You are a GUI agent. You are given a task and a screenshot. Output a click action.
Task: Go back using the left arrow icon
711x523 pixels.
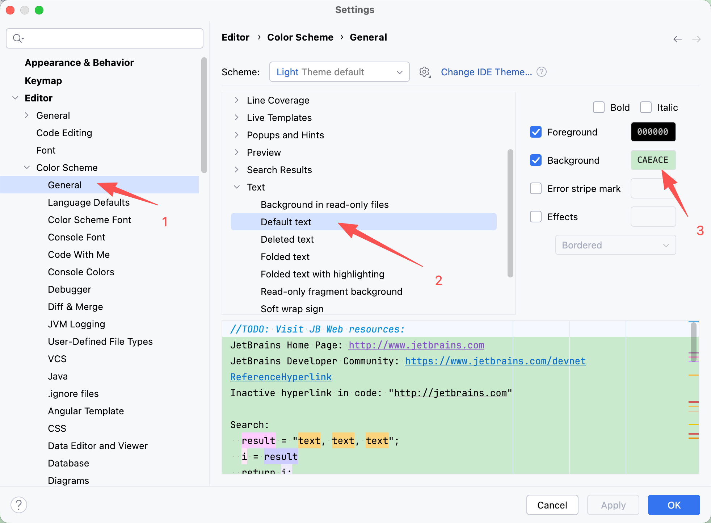[678, 39]
